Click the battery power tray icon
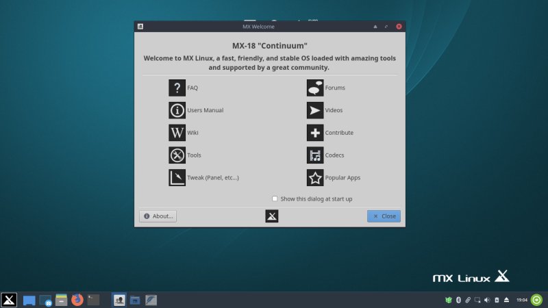The width and height of the screenshot is (548, 308). (497, 300)
